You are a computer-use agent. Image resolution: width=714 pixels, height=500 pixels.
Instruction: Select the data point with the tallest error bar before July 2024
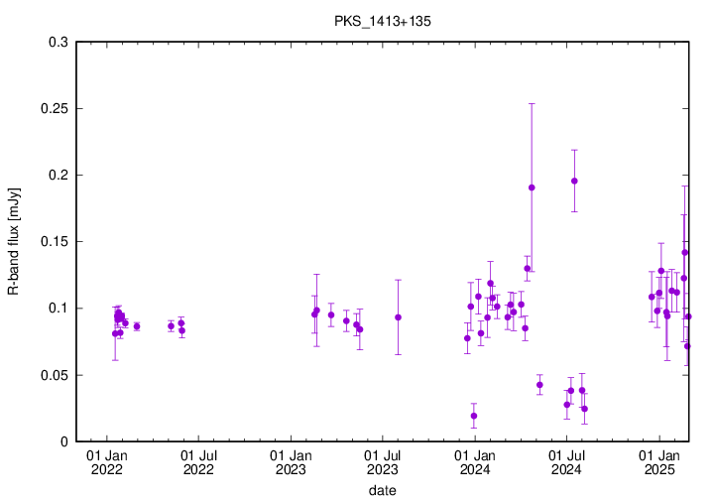click(x=532, y=187)
